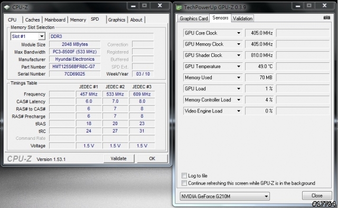Expand the GPU Shader Clock sensor dropdown
Screen dimensions: 338x208
[x=239, y=55]
